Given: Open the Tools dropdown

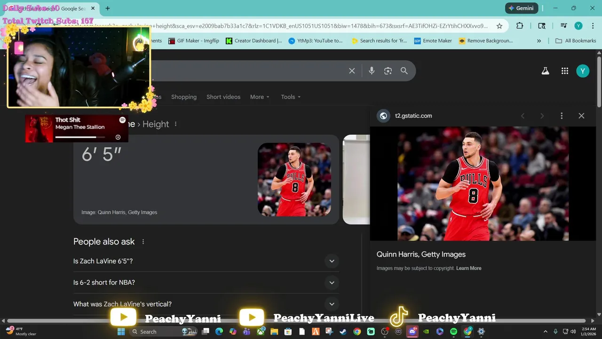Looking at the screenshot, I should pos(291,97).
